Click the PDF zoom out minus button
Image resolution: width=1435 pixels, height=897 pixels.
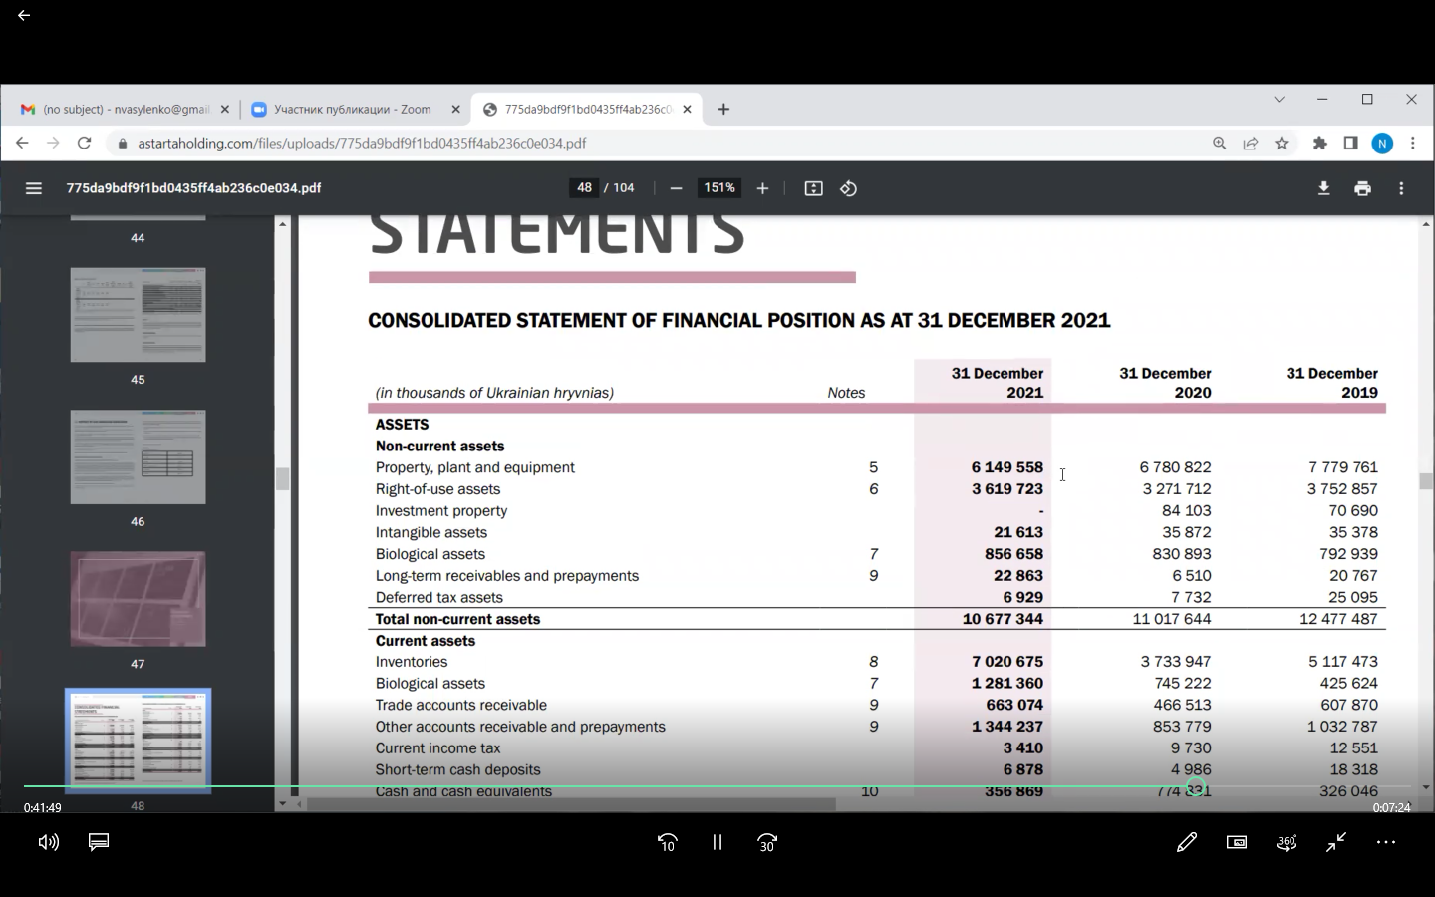coord(676,188)
